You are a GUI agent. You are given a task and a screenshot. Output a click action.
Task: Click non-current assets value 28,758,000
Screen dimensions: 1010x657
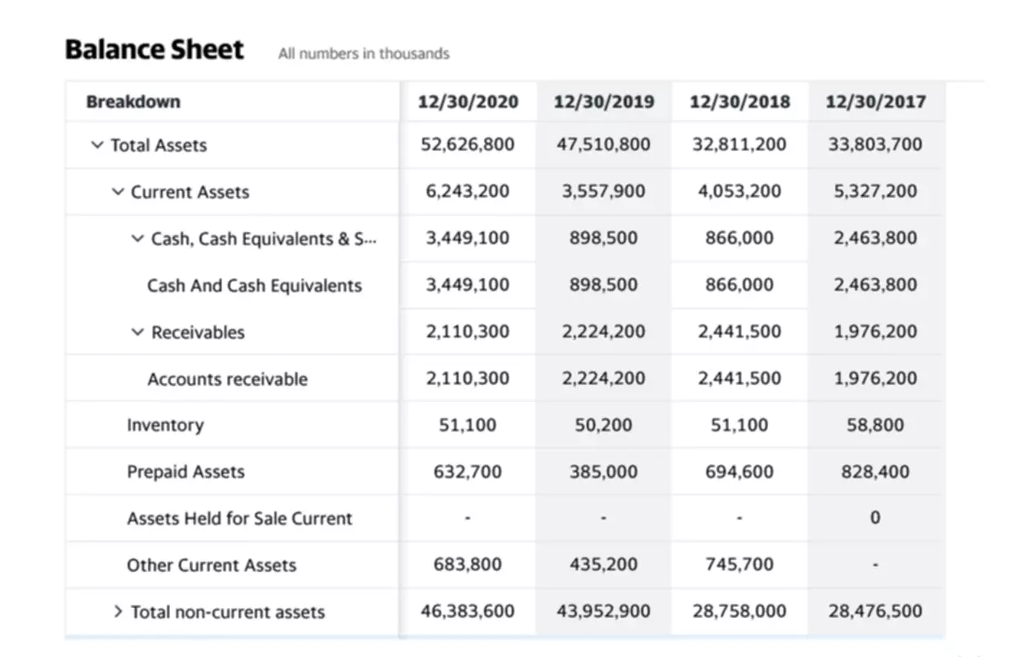tap(740, 610)
